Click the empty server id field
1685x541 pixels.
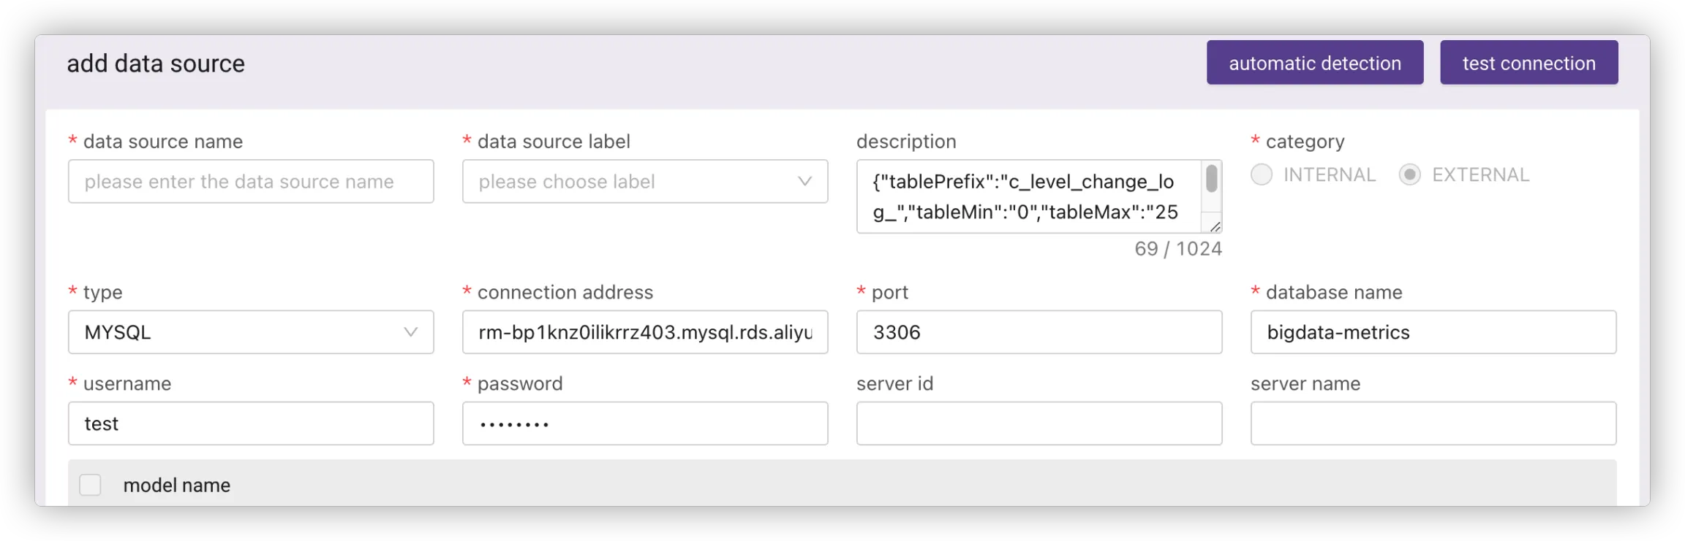click(x=1038, y=423)
